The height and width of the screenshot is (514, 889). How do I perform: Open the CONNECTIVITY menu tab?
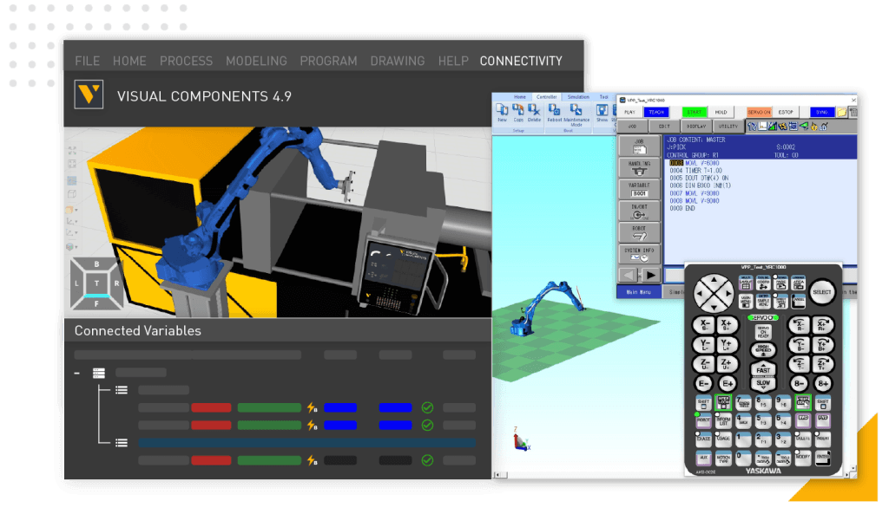tap(521, 61)
